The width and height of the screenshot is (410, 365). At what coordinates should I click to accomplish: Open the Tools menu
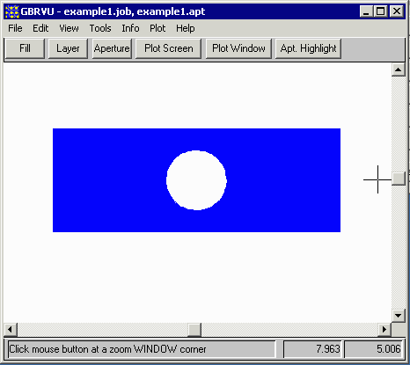[x=100, y=28]
